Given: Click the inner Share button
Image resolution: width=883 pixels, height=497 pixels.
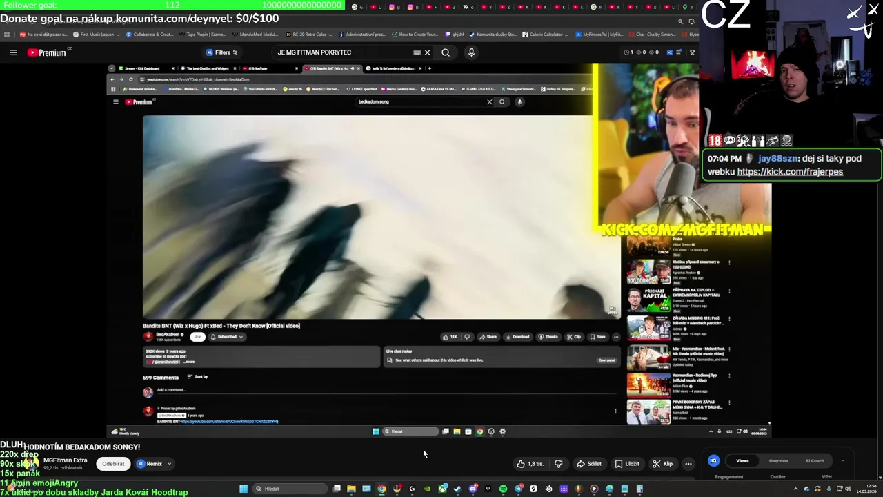Looking at the screenshot, I should [x=488, y=337].
